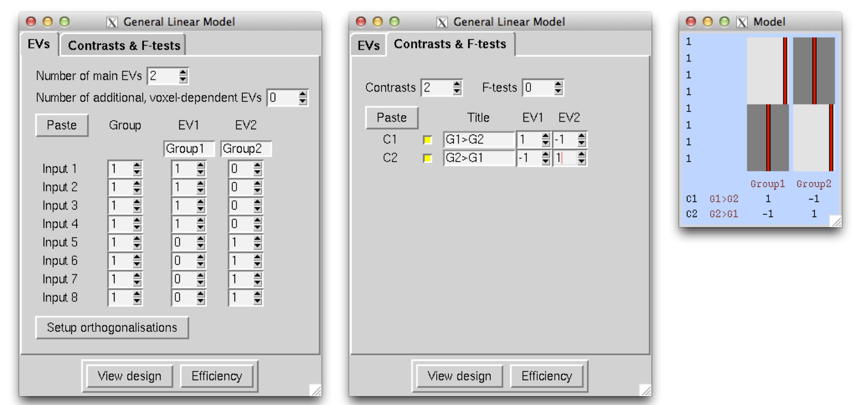
Task: Click Efficiency button in the left window
Action: (x=217, y=376)
